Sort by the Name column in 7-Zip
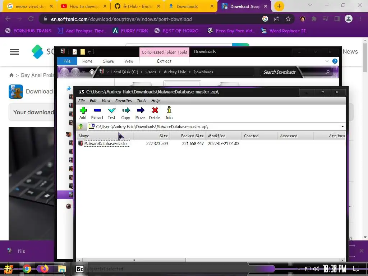Viewport: 368px width, 276px height. click(x=105, y=136)
